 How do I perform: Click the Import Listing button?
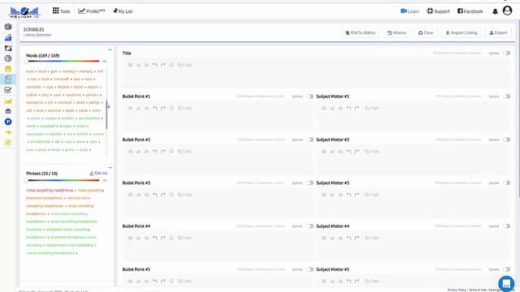click(x=461, y=32)
